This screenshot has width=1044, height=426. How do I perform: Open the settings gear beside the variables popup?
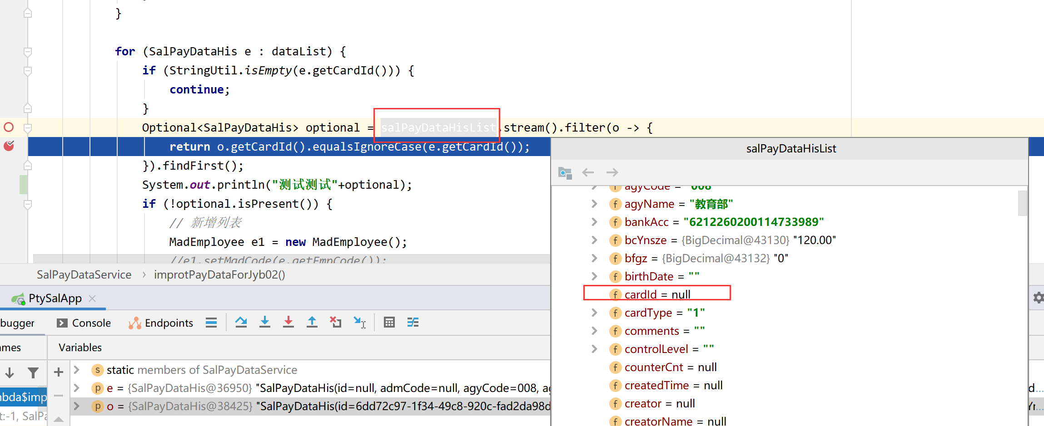click(x=1038, y=297)
